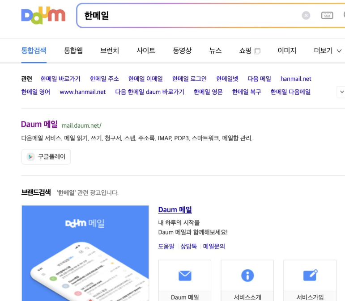Click related search 한메일 영문
Screen dimensions: 345x301
[208, 92]
